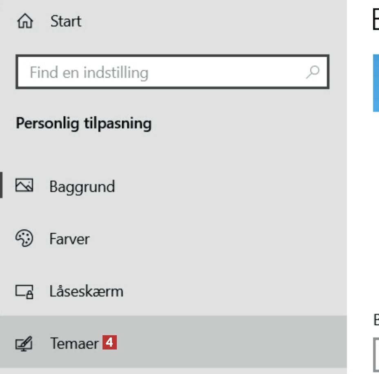Click the Home house icon
Viewport: 379px width, 374px height.
pyautogui.click(x=25, y=21)
